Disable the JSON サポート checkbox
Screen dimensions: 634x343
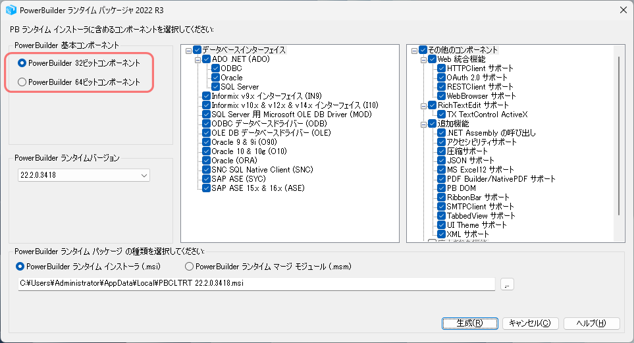pyautogui.click(x=442, y=161)
